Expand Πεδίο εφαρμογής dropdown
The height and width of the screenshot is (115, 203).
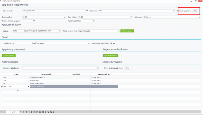pos(118,31)
